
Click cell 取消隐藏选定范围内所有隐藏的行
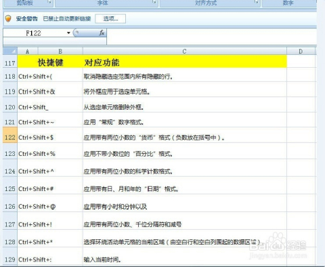click(x=185, y=75)
